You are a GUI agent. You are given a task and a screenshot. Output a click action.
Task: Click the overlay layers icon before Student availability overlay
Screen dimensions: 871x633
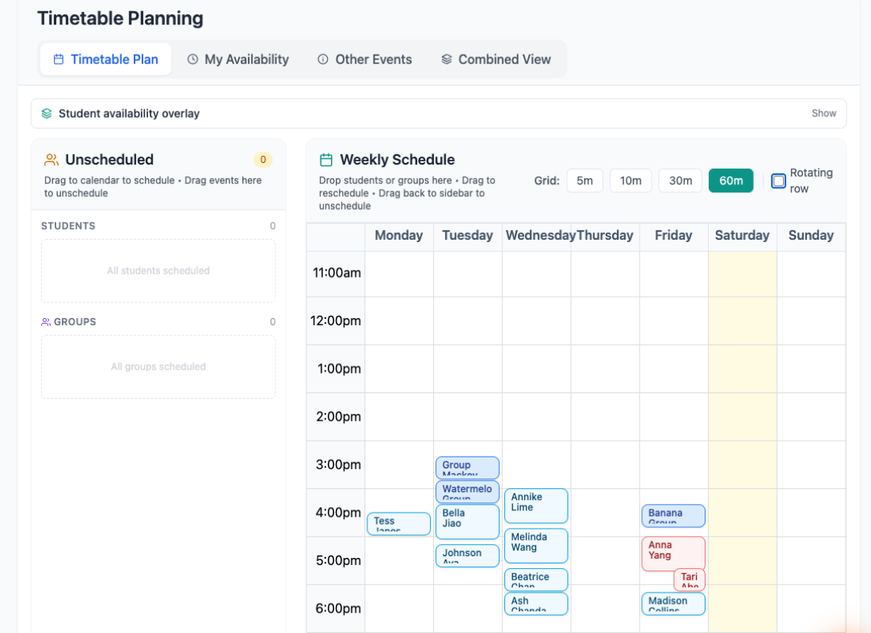[47, 113]
